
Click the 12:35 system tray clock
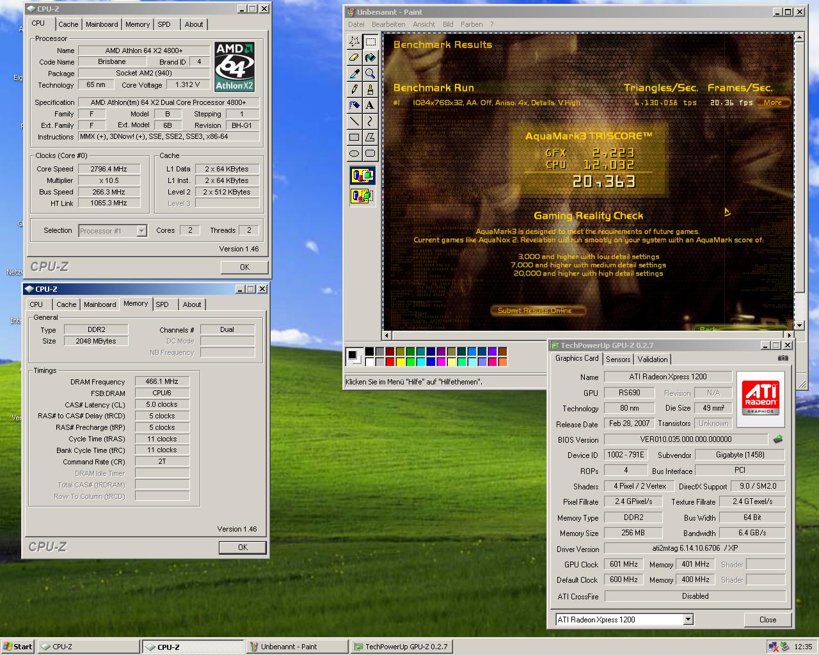pyautogui.click(x=803, y=647)
